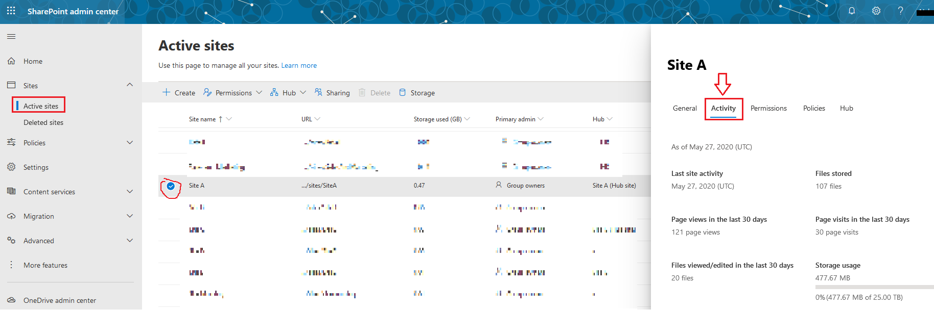
Task: Collapse navigation with the hamburger icon
Action: click(x=11, y=36)
